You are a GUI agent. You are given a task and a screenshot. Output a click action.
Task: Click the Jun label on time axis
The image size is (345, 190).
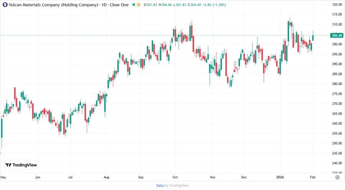(x=38, y=177)
